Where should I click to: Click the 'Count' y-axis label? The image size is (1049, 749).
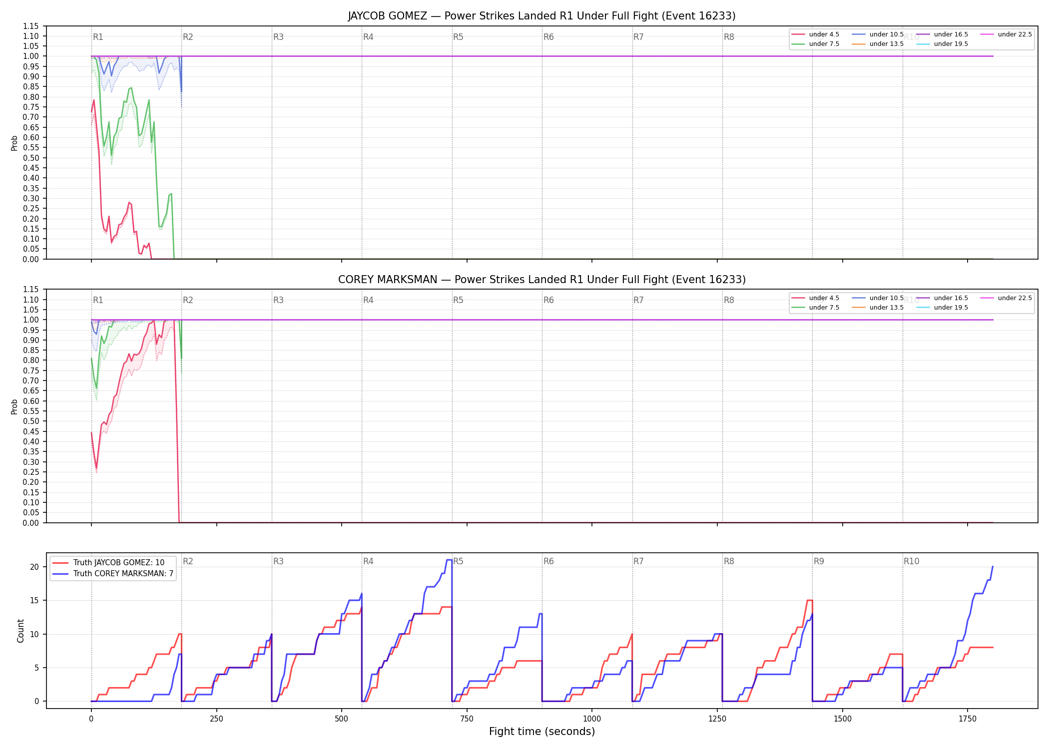20,631
